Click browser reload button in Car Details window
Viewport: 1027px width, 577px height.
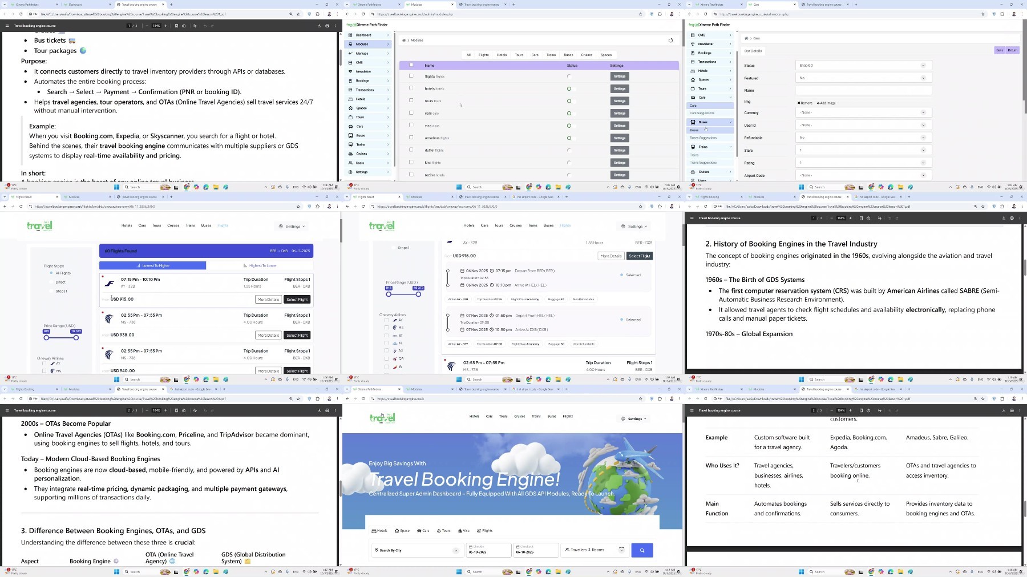point(705,14)
